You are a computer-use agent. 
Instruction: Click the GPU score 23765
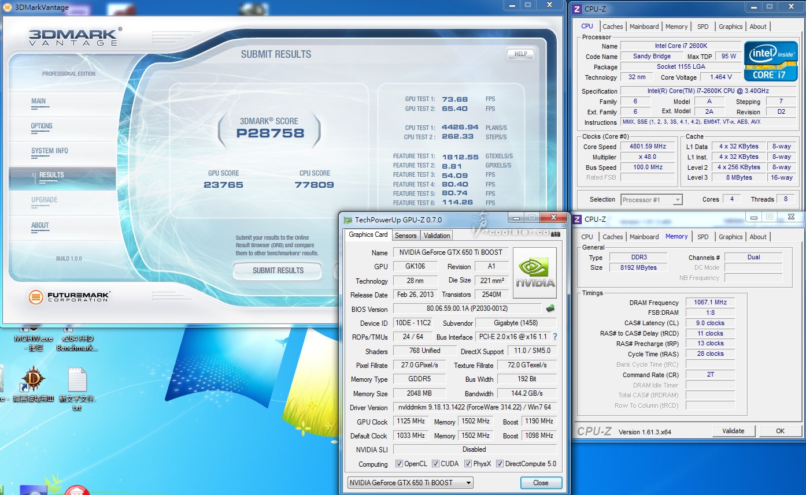tap(223, 185)
